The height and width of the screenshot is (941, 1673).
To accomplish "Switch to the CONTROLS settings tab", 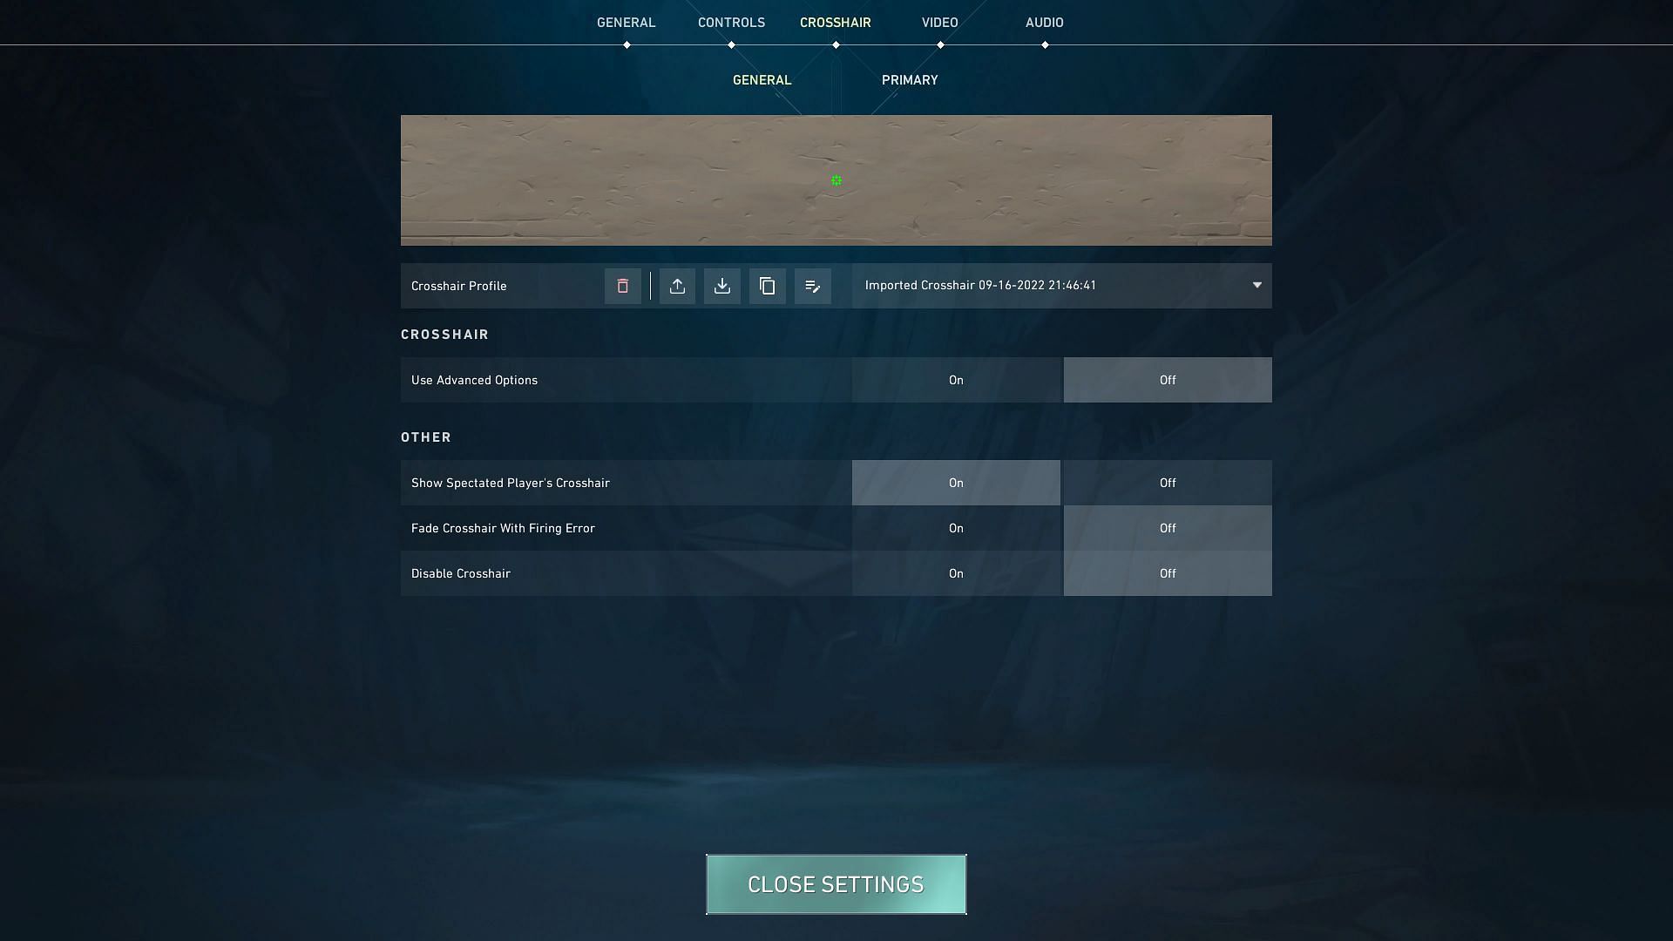I will click(x=731, y=22).
